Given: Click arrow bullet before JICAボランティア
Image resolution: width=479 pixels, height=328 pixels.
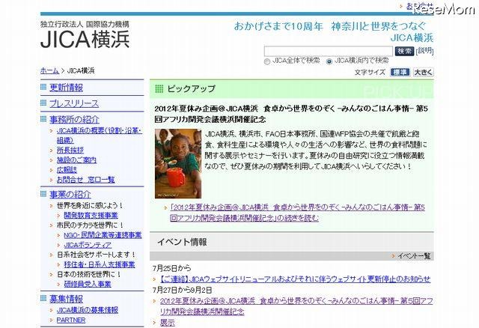Looking at the screenshot, I should tap(59, 245).
